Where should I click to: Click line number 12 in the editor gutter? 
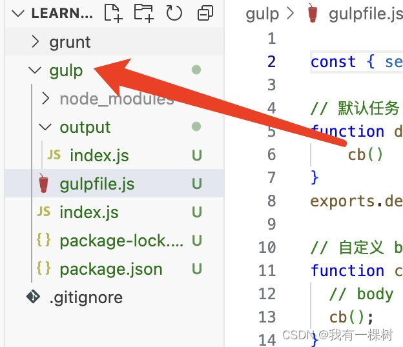(x=267, y=293)
